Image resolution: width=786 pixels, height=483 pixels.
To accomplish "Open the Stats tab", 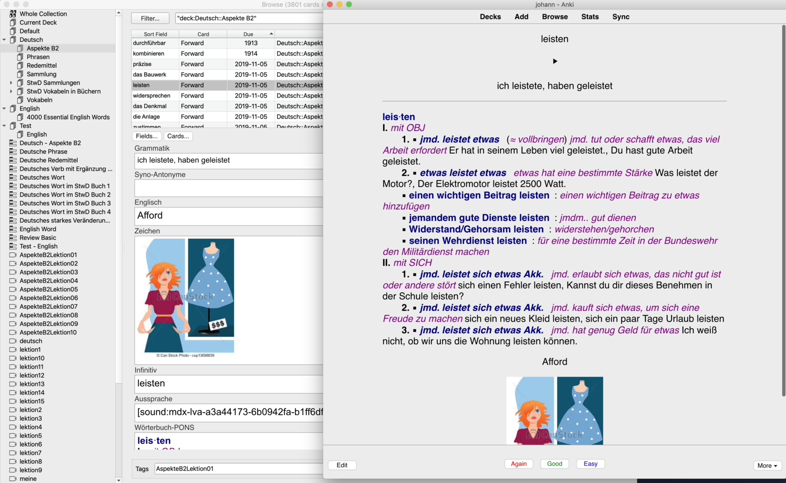I will coord(590,17).
